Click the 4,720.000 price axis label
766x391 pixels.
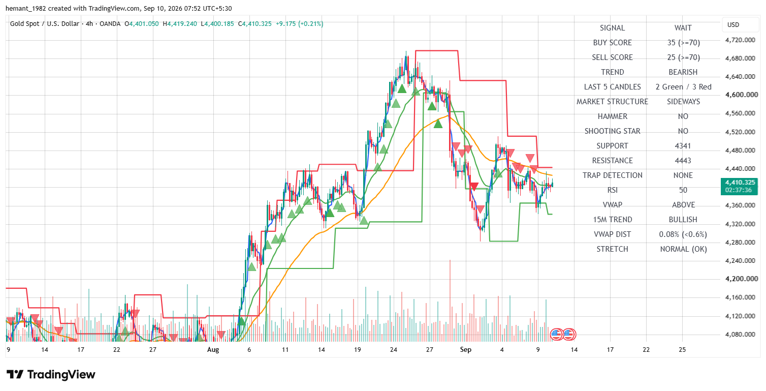point(740,40)
